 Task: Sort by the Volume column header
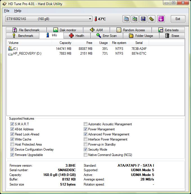pyautogui.click(x=29, y=43)
